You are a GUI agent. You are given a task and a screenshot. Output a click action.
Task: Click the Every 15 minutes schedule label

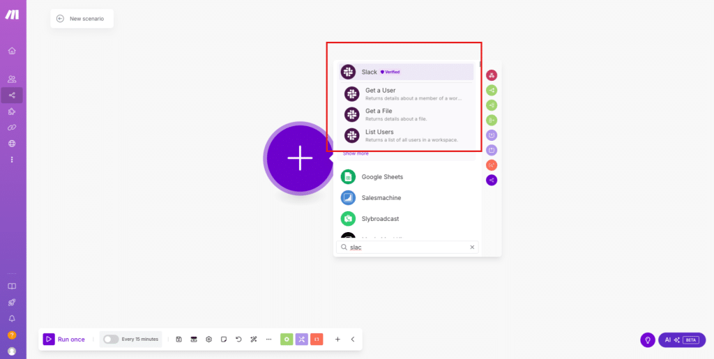click(x=139, y=339)
